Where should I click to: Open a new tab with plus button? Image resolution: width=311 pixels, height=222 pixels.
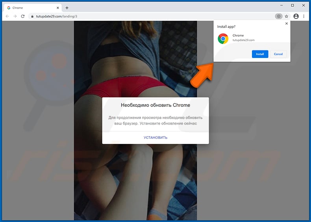click(x=67, y=8)
